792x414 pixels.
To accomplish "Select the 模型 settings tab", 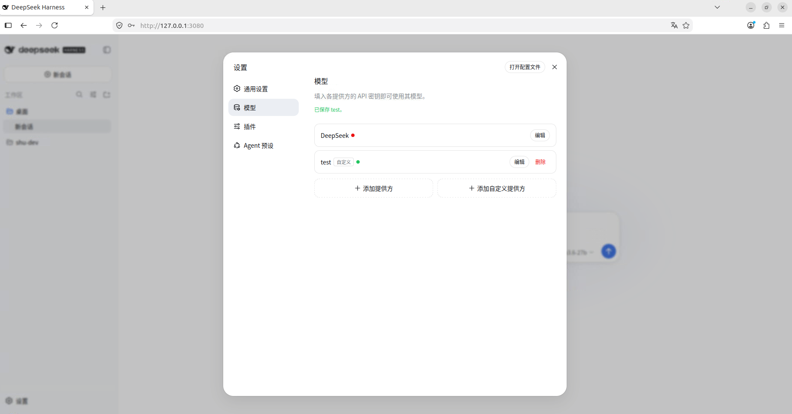I will click(263, 107).
